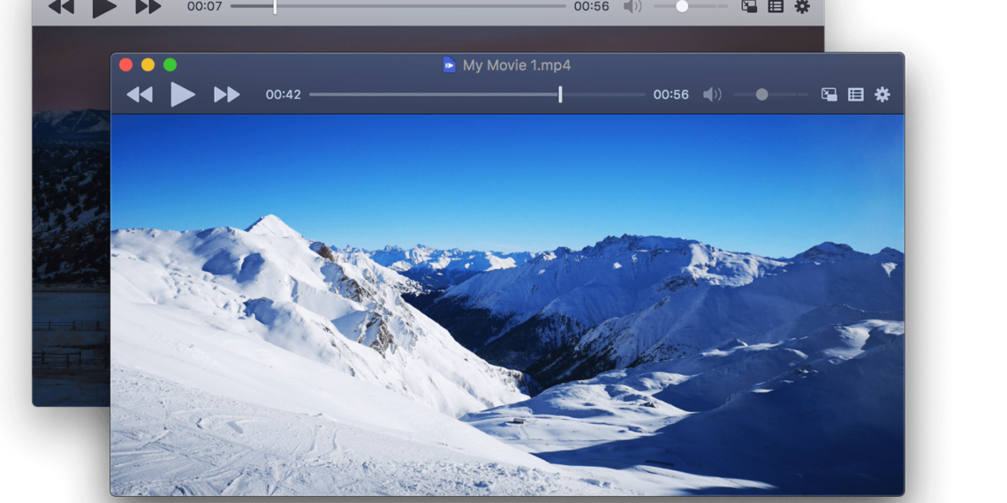Mute audio in the background player window

tap(632, 7)
